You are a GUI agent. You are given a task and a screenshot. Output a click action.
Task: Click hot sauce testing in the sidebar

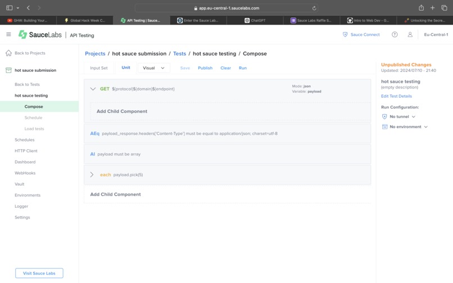pyautogui.click(x=31, y=95)
